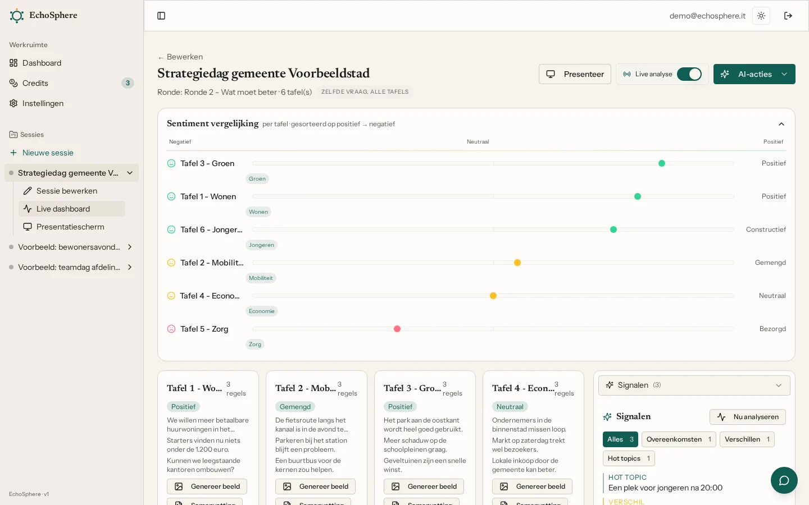The image size is (809, 505).
Task: Open the AI-acties dropdown
Action: 755,74
